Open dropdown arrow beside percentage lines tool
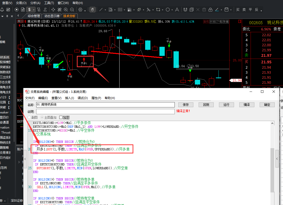Image resolution: width=283 pixels, height=205 pixels. [x=115, y=10]
